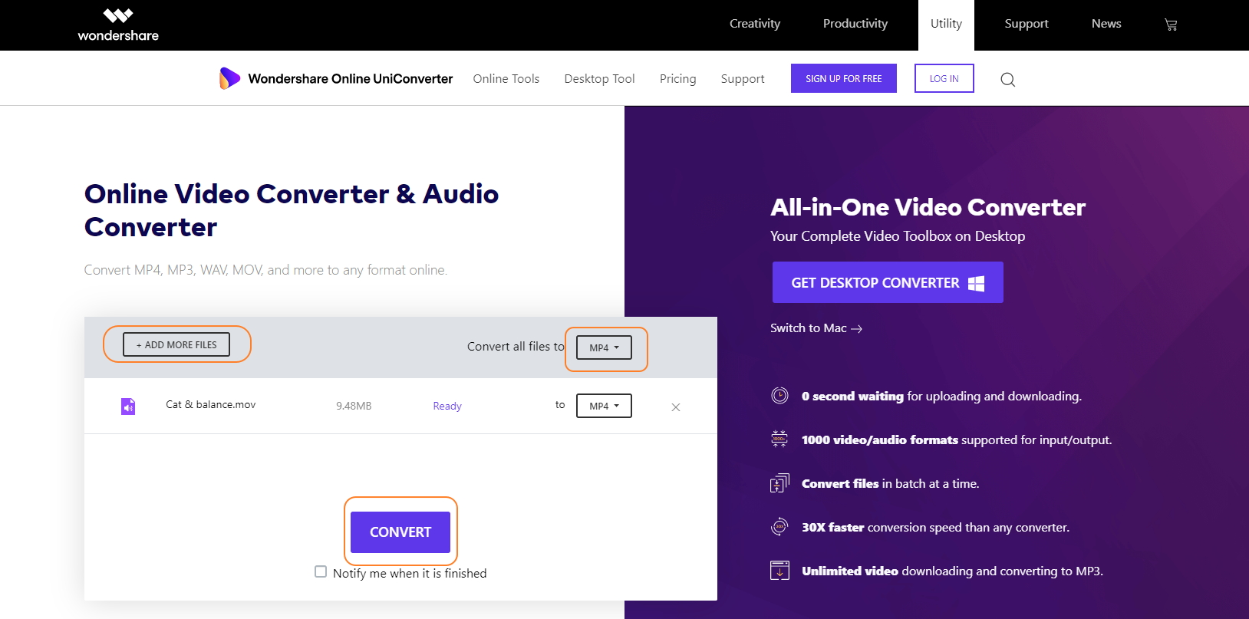Click the UniConverter play-shaped logo icon
The height and width of the screenshot is (619, 1249).
pos(229,78)
